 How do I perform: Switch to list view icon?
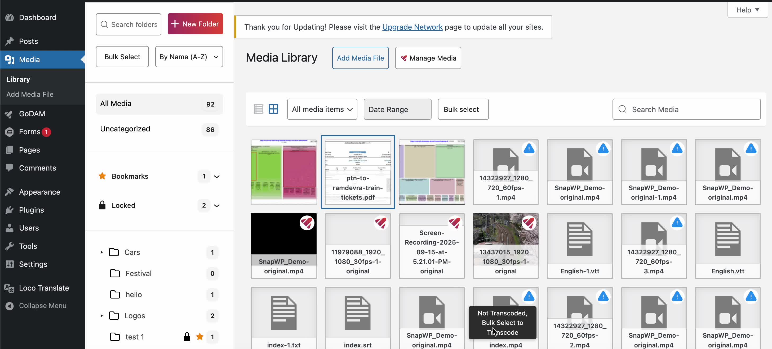[258, 109]
